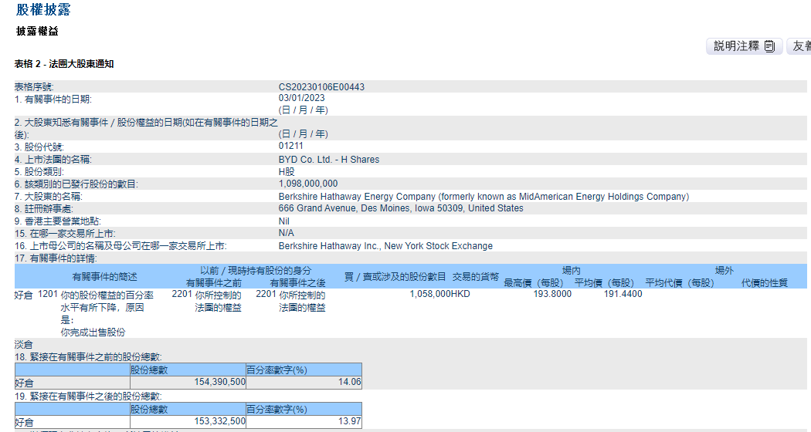Select form serial number CS20230106E00443
811x432 pixels.
(x=321, y=87)
